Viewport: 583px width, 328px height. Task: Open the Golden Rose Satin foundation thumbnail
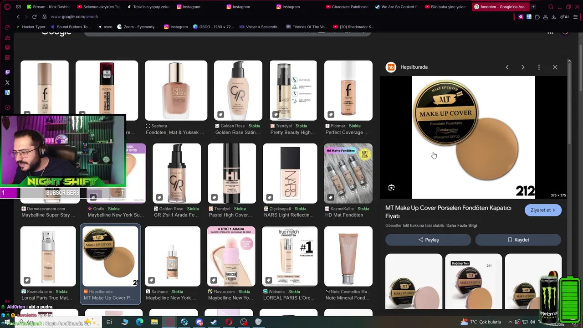238,91
